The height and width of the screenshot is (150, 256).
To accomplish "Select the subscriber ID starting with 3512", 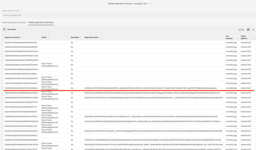I will coord(21,117).
